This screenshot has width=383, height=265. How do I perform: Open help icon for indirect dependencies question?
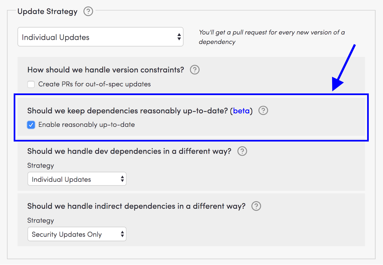[256, 206]
